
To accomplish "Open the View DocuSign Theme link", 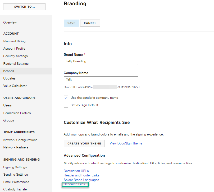I will [126, 143].
